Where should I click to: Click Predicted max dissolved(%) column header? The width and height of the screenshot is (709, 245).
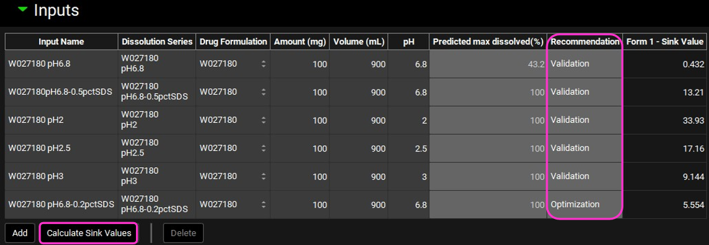pos(488,42)
